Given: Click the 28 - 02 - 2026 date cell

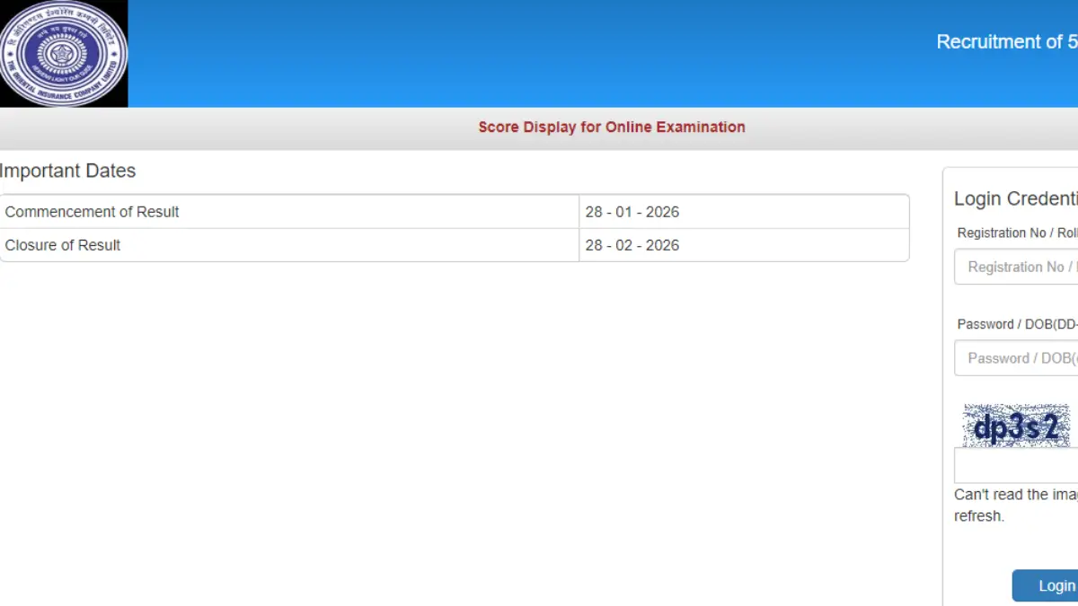Looking at the screenshot, I should 632,245.
